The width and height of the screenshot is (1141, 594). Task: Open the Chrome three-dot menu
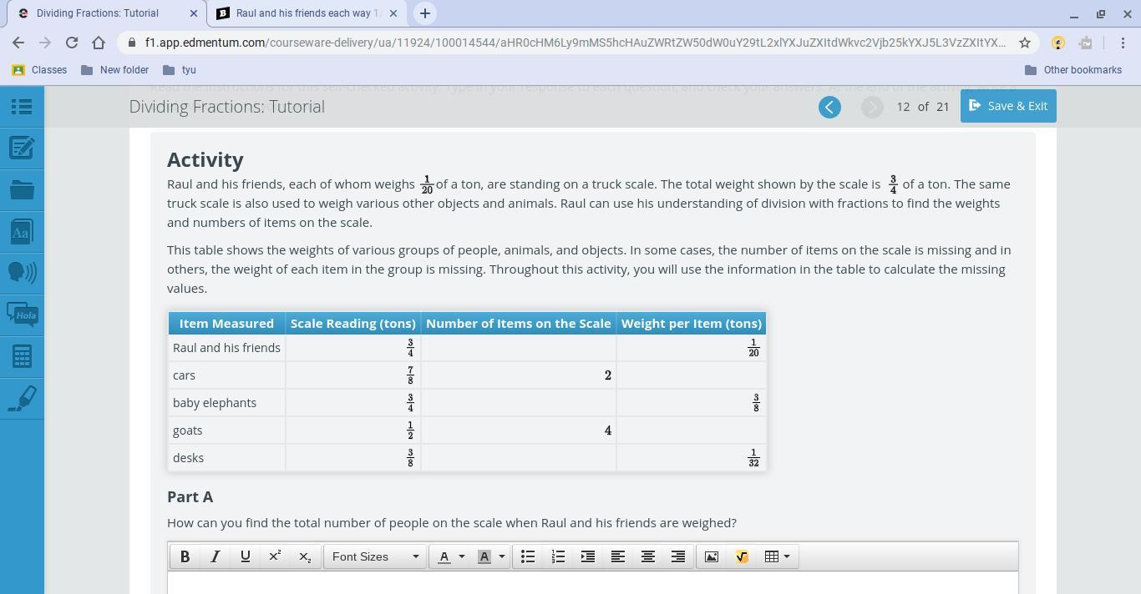coord(1123,43)
